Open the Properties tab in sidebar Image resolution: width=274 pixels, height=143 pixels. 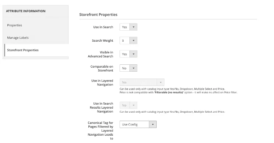[15, 25]
